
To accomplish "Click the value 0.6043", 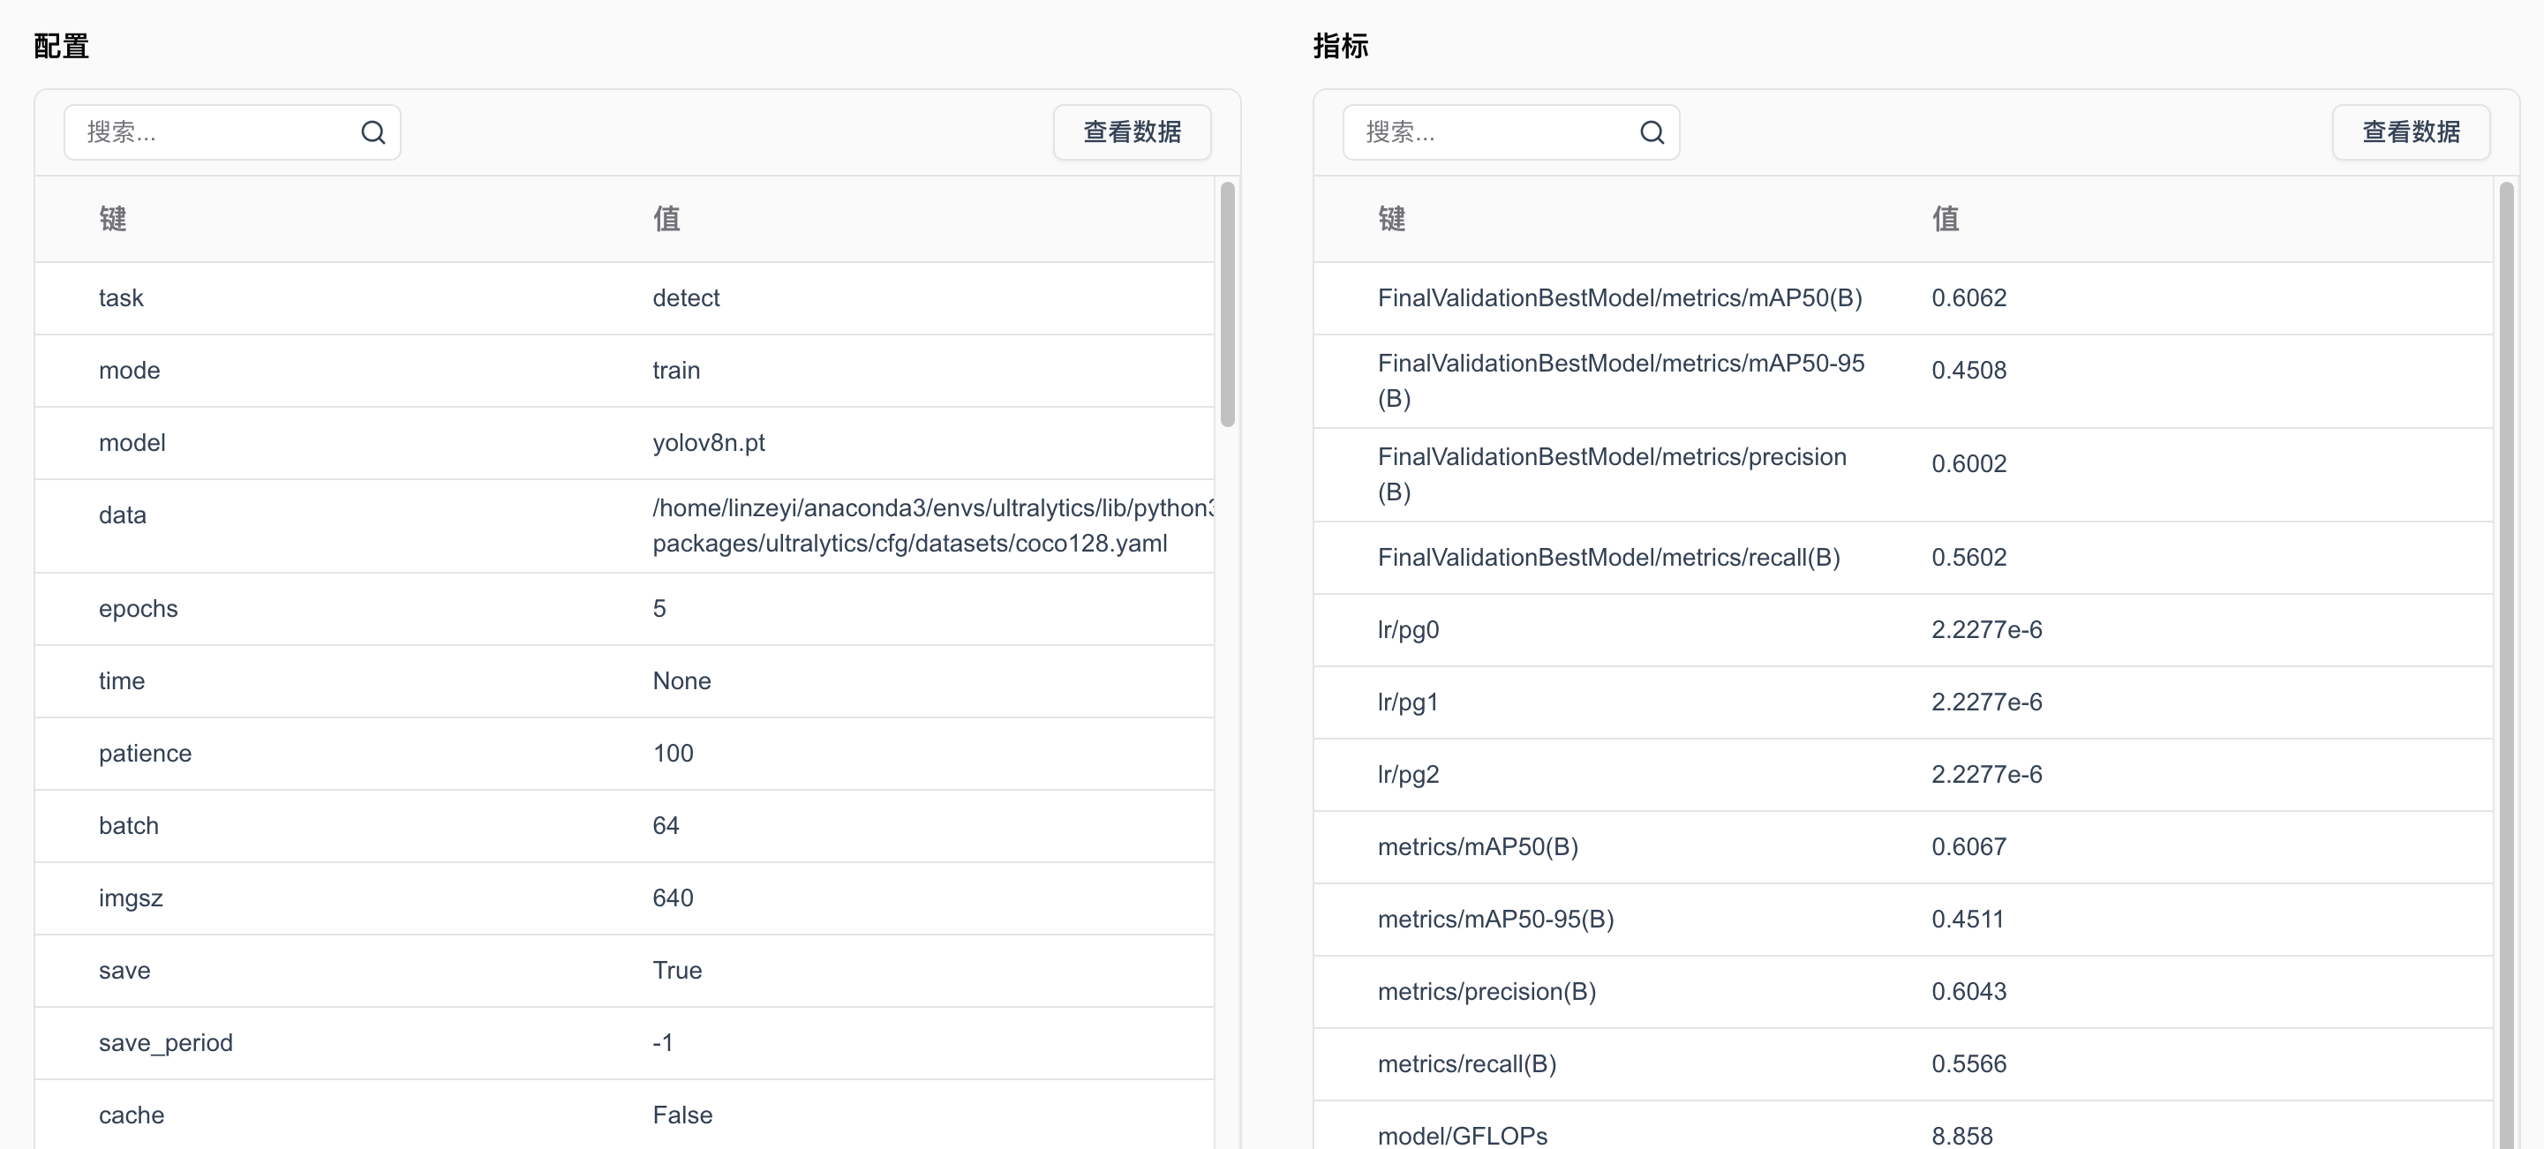I will [x=1968, y=991].
